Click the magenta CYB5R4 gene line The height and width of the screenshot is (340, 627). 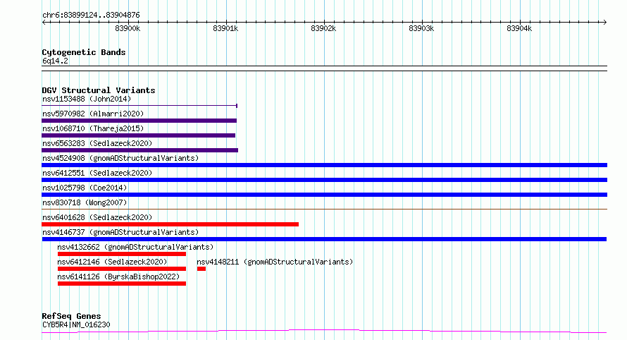pos(324,332)
